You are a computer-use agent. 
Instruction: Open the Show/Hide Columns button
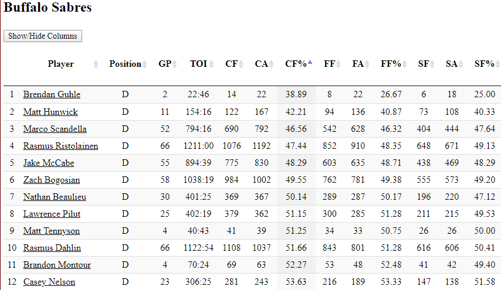click(43, 36)
